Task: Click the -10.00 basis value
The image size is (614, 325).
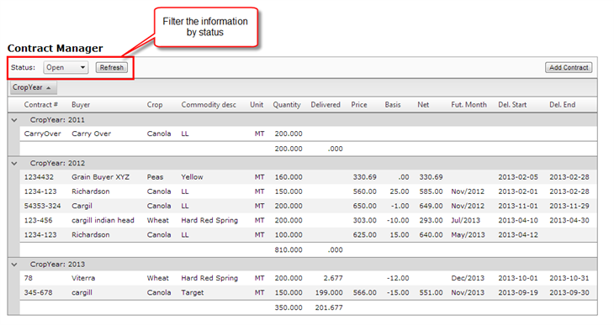Action: (398, 221)
